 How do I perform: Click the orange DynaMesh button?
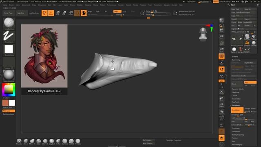tap(237, 110)
